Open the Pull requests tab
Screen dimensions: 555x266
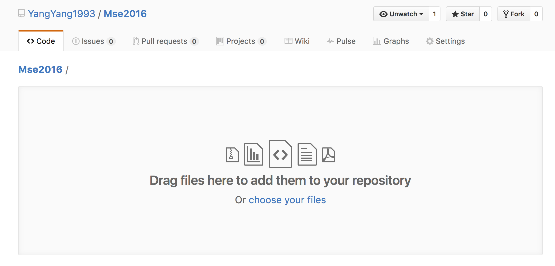click(x=166, y=41)
